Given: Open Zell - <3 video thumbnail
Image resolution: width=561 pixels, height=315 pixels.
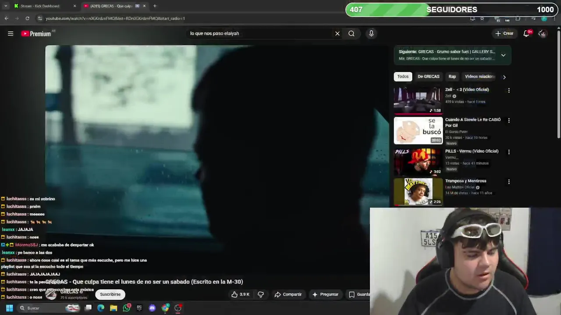Looking at the screenshot, I should coord(418,100).
